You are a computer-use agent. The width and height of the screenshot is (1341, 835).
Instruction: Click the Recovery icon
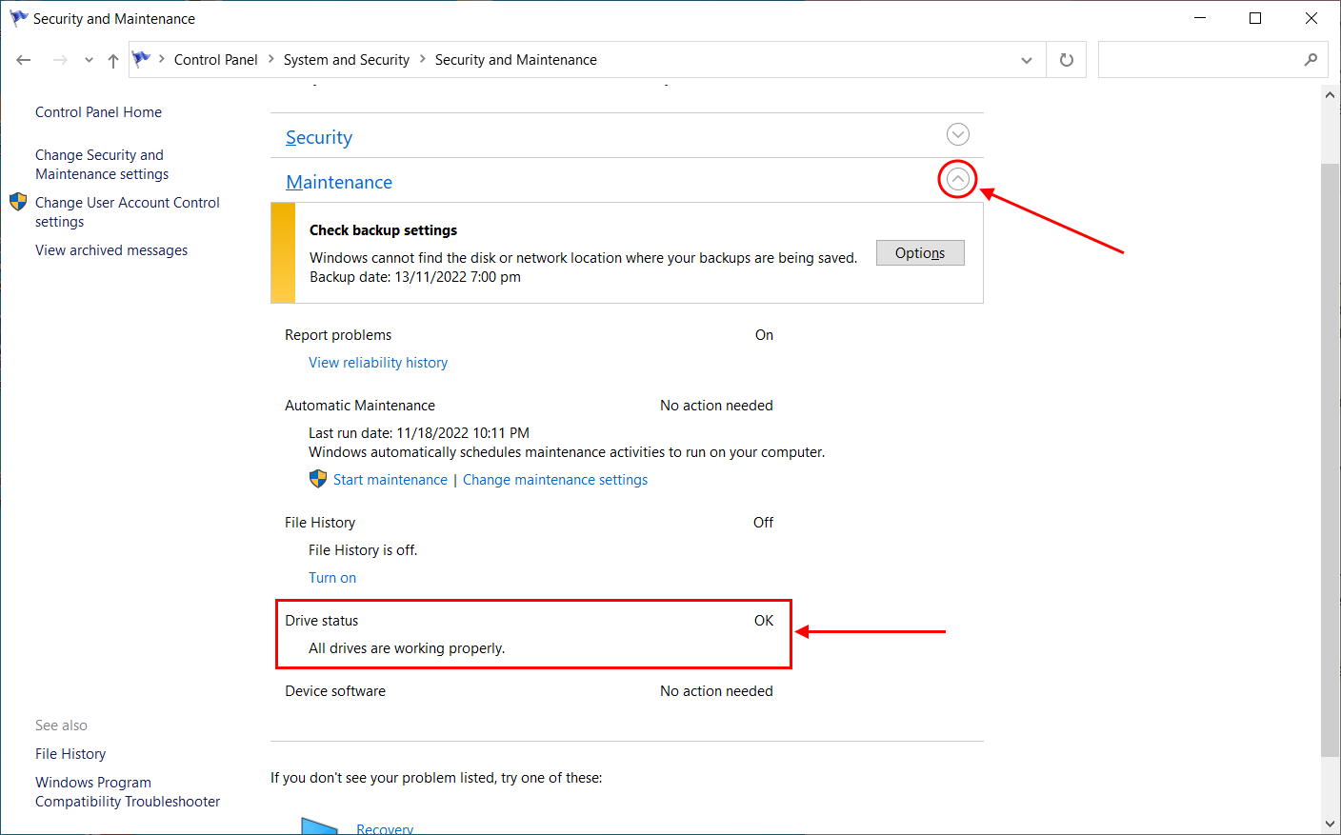pos(320,825)
